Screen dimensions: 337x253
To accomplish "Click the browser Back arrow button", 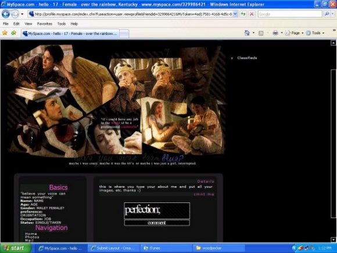I will [6, 14].
